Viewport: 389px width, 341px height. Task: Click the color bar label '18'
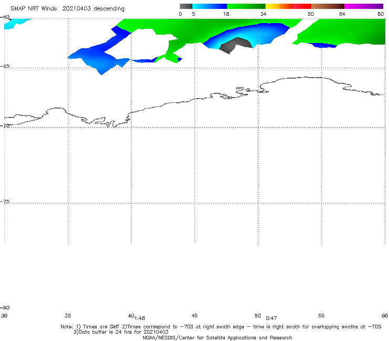click(226, 14)
